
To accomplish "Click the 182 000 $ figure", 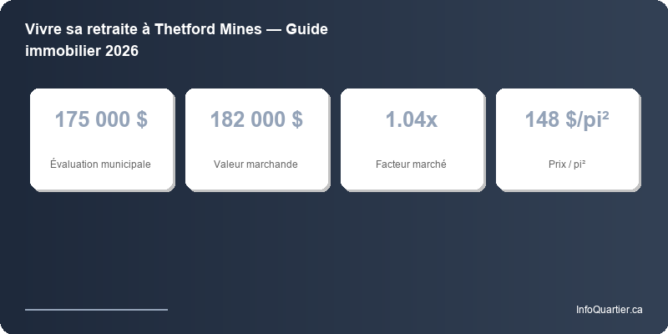I will [x=256, y=119].
